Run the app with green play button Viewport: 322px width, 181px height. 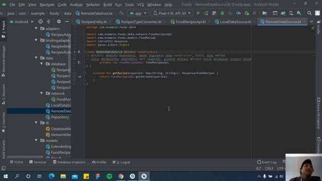tap(198, 13)
